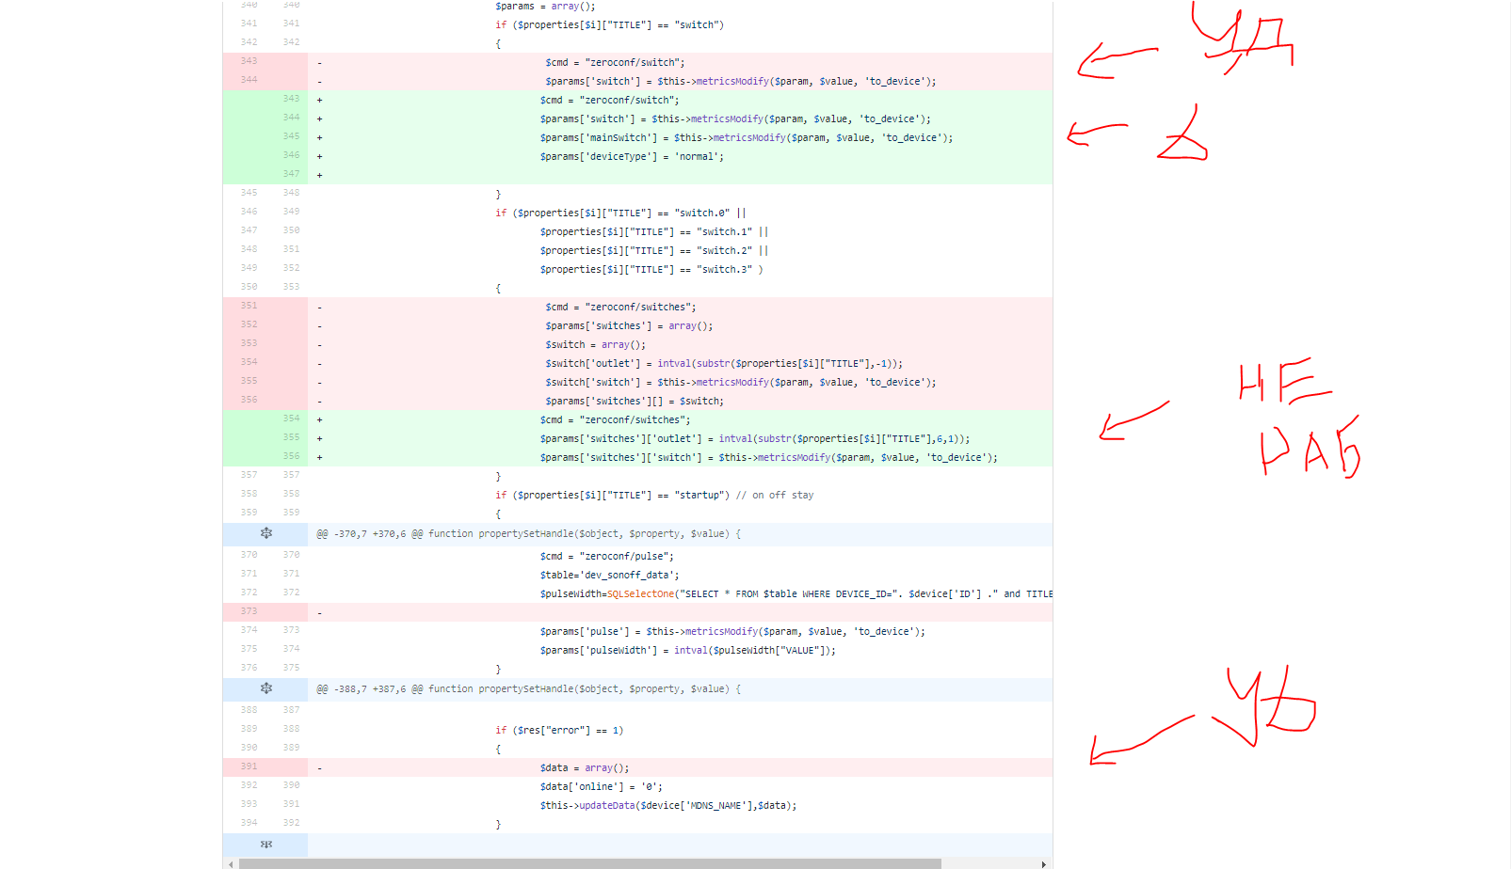This screenshot has height=869, width=1511.
Task: Click removed line '$data = array();'
Action: (x=584, y=768)
